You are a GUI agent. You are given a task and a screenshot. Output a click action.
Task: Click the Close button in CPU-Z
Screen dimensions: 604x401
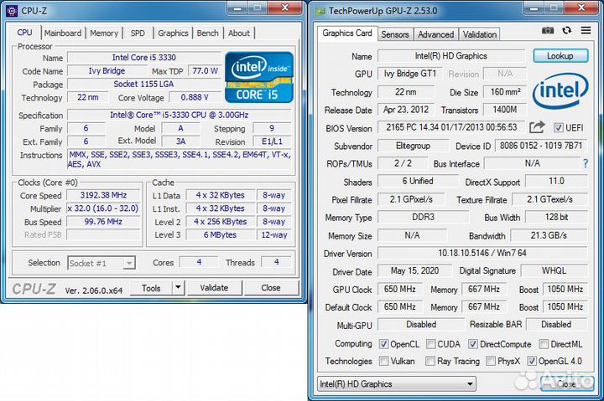click(x=271, y=288)
